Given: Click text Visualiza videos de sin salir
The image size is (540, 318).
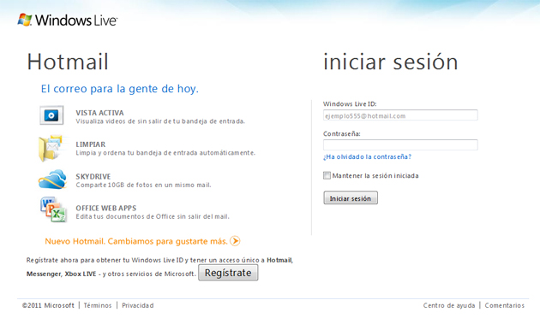Looking at the screenshot, I should click(119, 121).
